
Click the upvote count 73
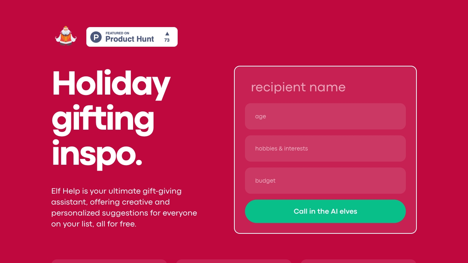167,40
